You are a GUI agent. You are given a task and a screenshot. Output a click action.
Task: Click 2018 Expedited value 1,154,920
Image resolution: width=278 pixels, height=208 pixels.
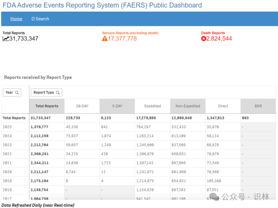pyautogui.click(x=145, y=190)
